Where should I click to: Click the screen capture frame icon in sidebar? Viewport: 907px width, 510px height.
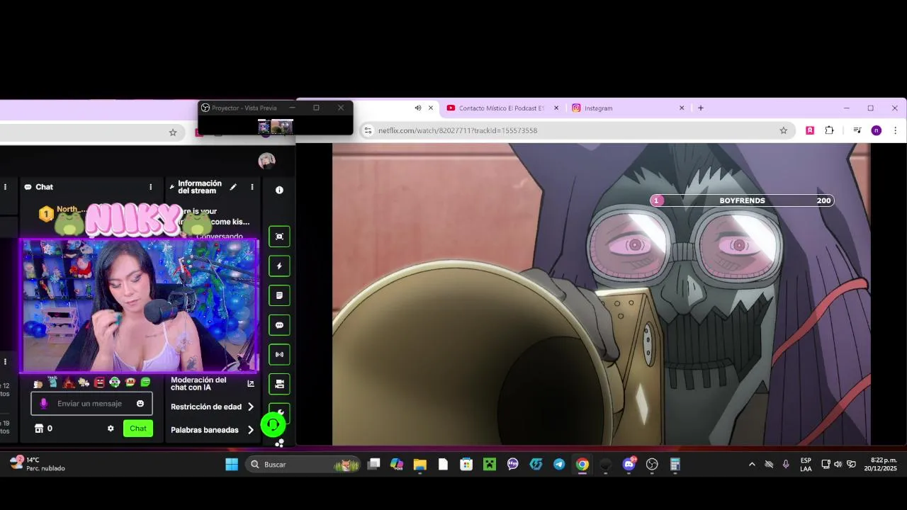[x=279, y=237]
